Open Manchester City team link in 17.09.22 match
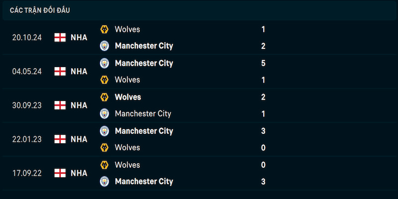The height and width of the screenshot is (199, 398). click(144, 182)
